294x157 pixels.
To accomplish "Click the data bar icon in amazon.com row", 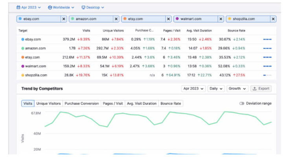I will click(267, 48).
